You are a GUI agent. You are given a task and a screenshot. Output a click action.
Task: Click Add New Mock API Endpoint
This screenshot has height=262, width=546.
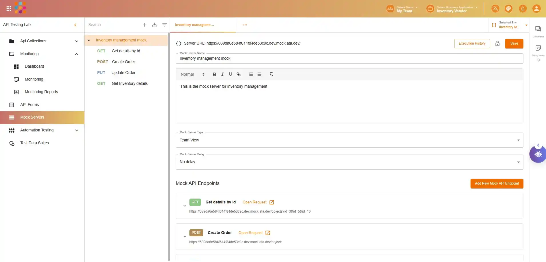coord(497,183)
